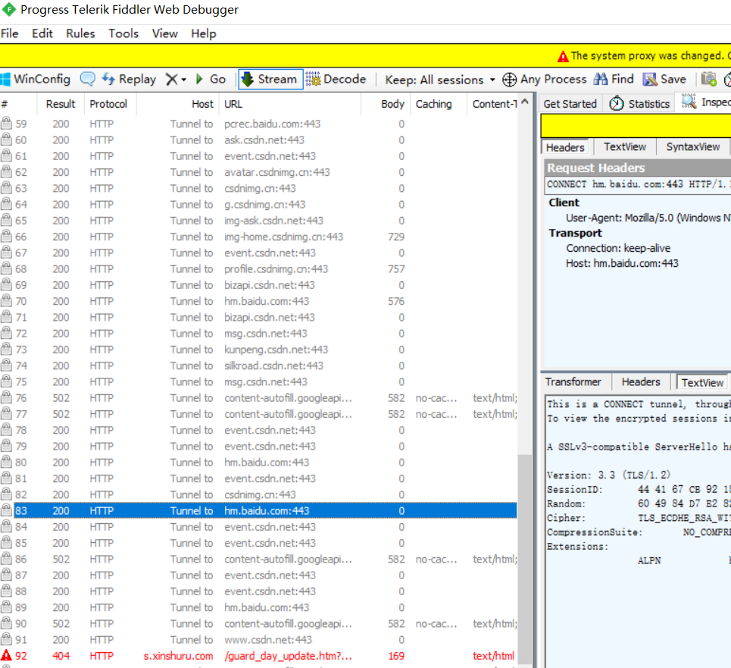This screenshot has width=731, height=668.
Task: Click the WinConfig toolbar icon
Action: 5,80
